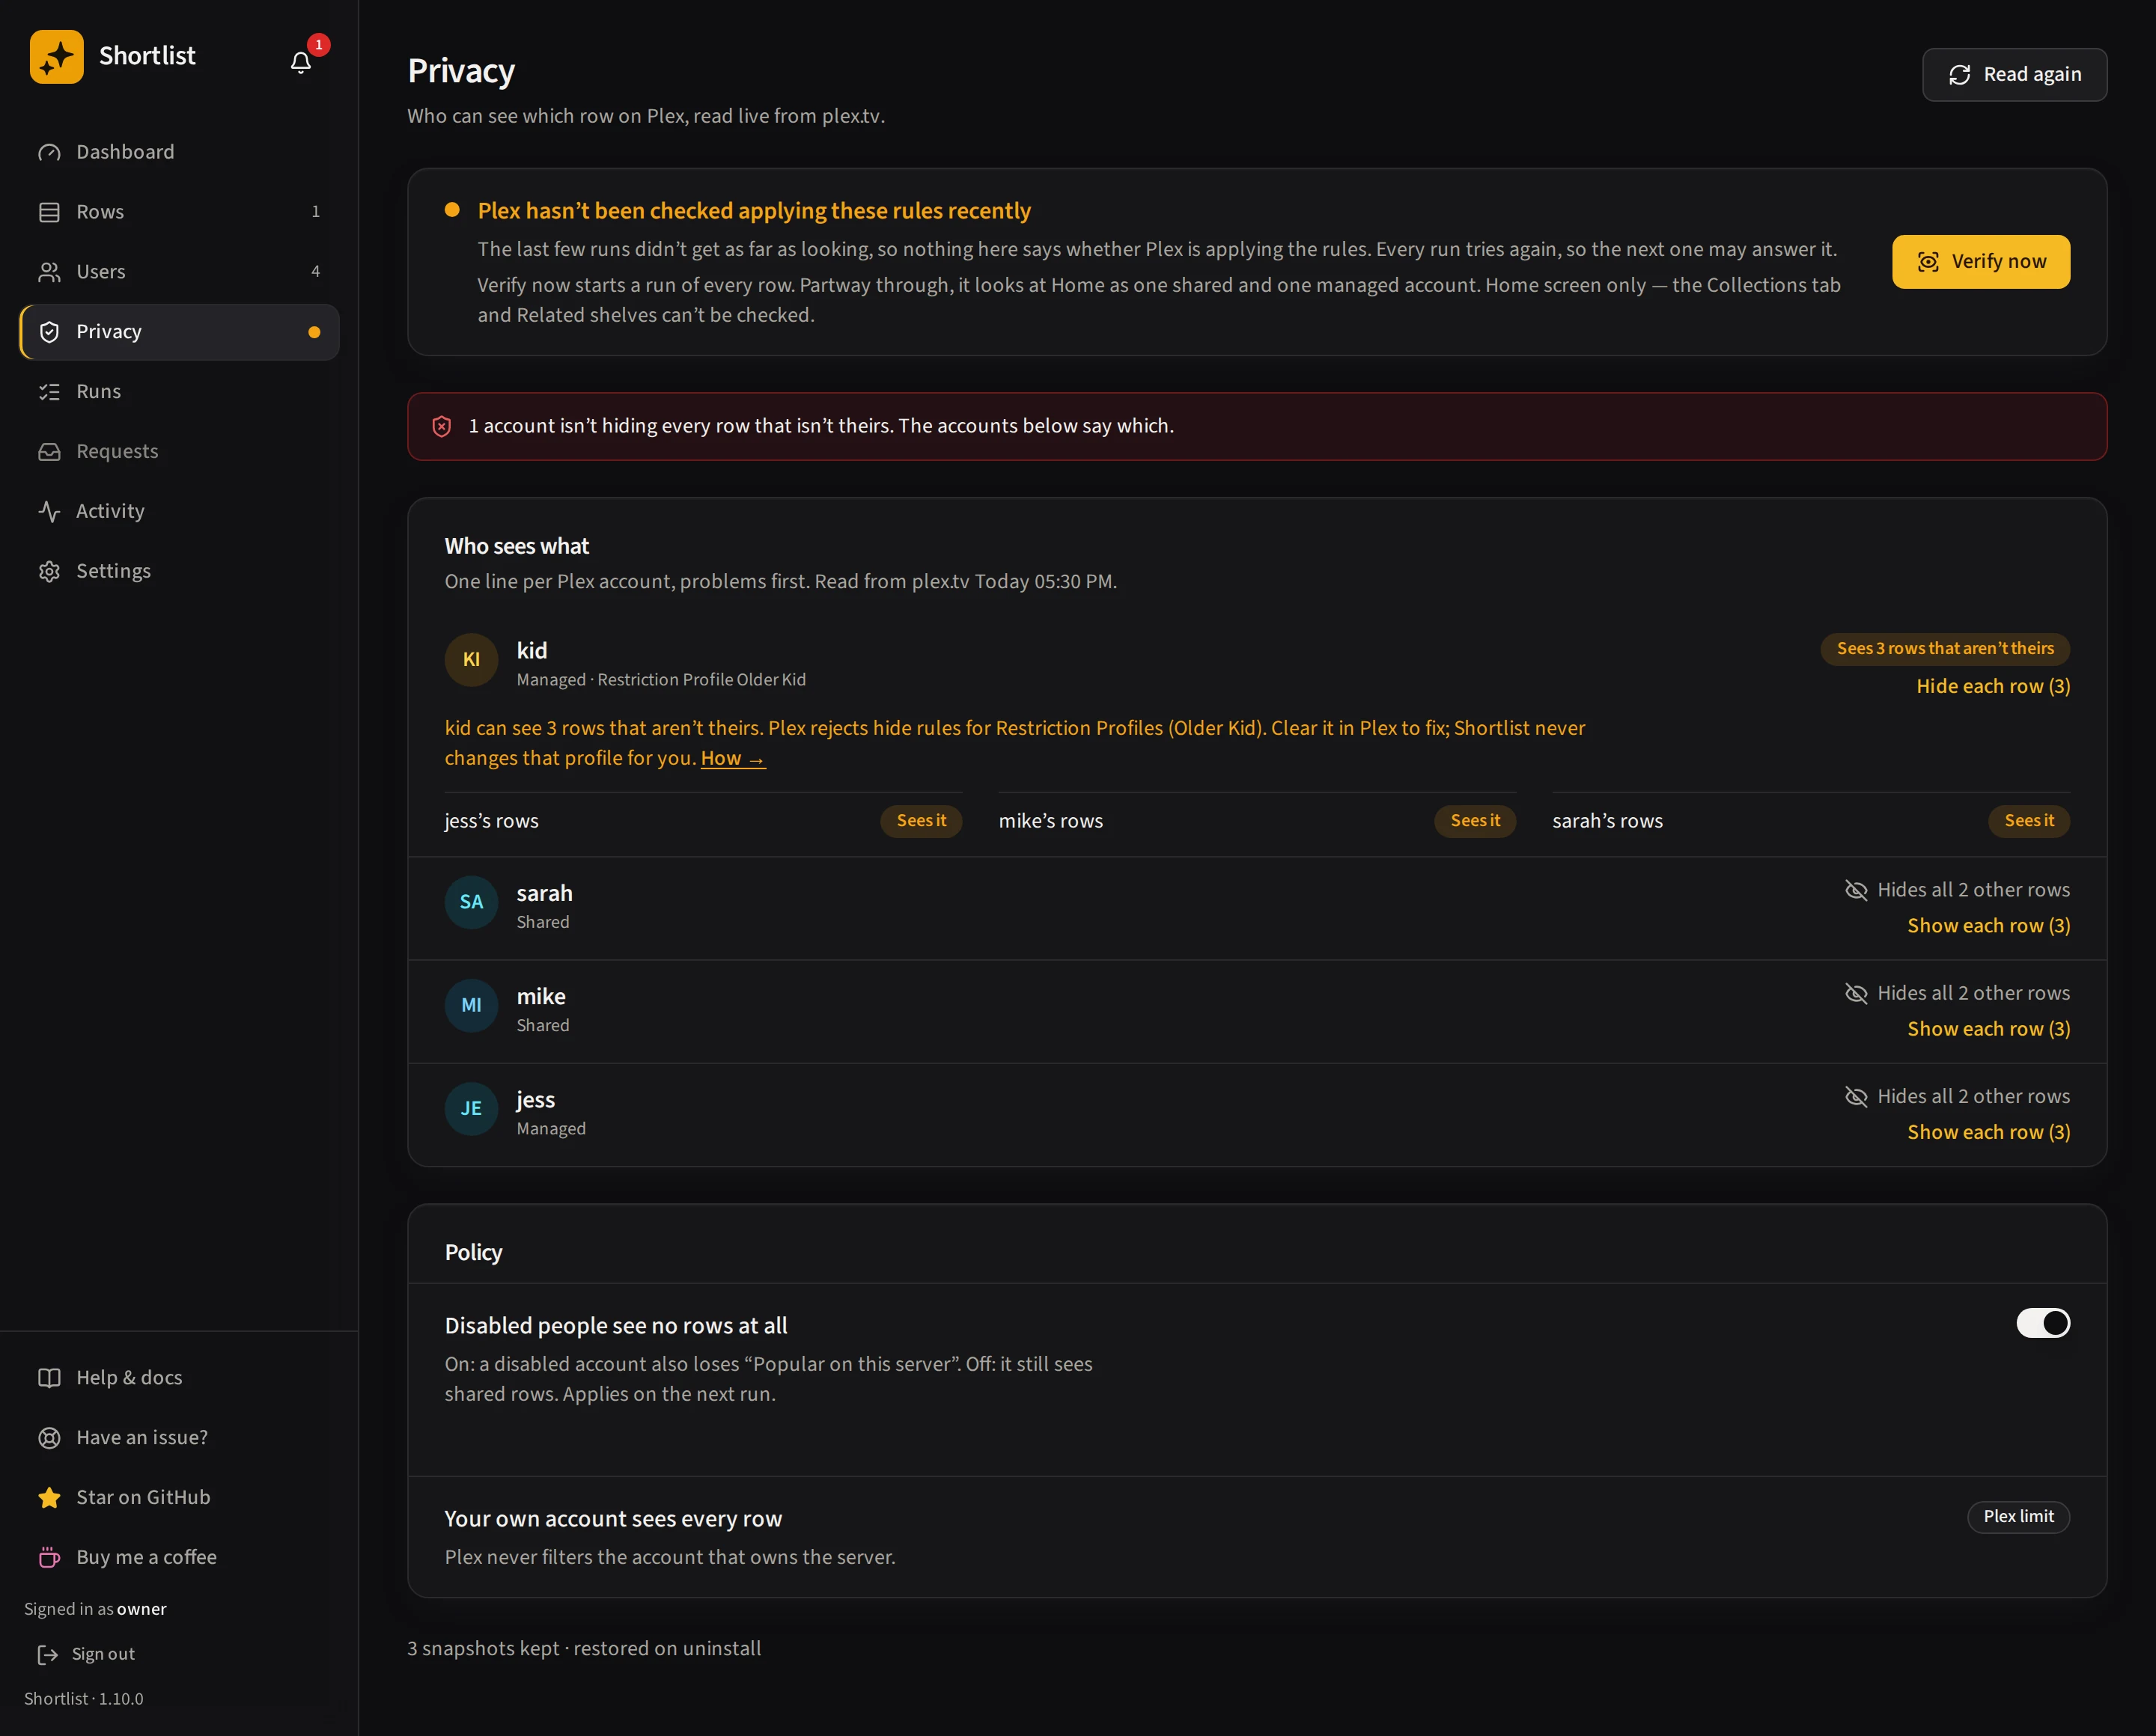Viewport: 2156px width, 1736px height.
Task: Click the Sign out arrow icon
Action: [47, 1655]
